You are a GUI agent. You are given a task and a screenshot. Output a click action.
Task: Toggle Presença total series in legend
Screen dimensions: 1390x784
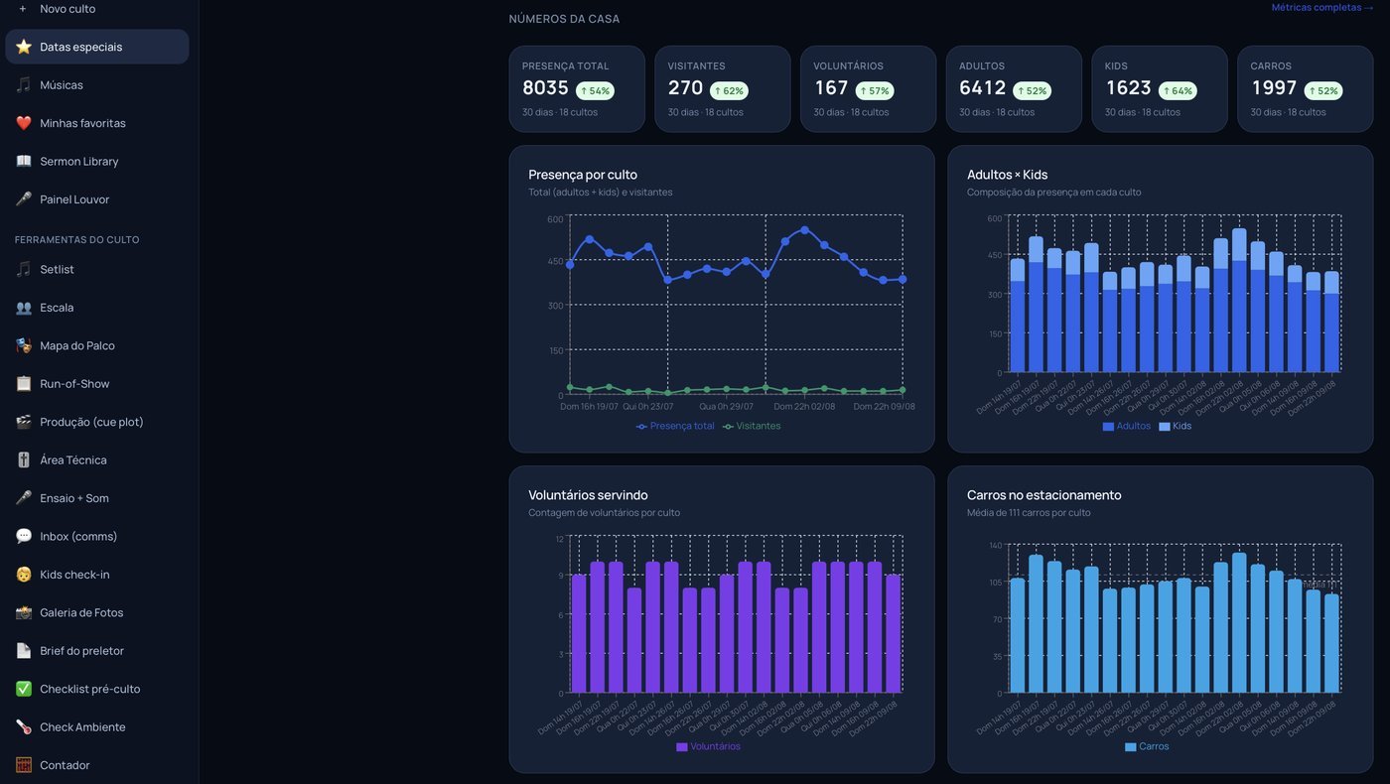[675, 426]
